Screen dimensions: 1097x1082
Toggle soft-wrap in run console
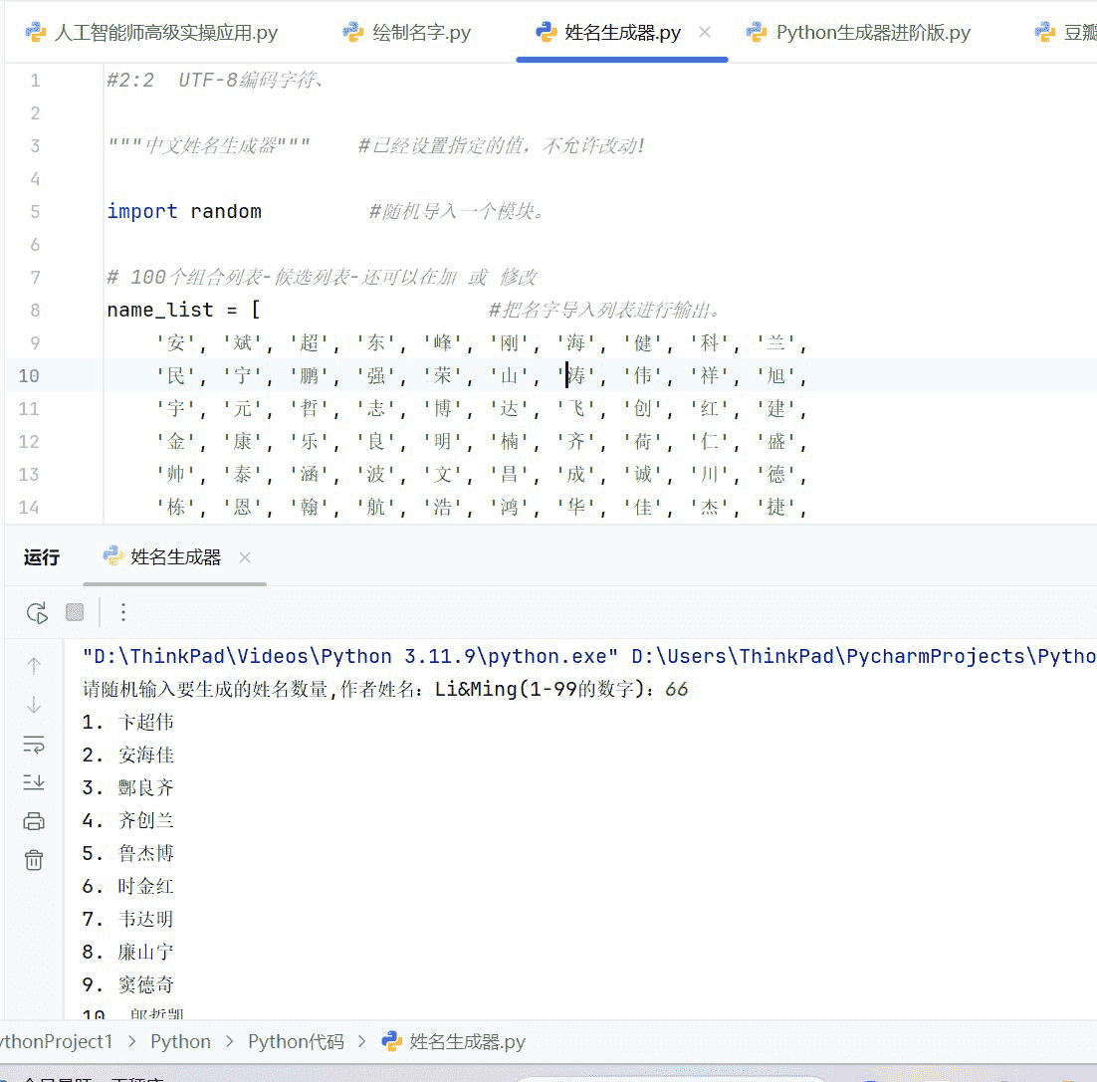click(x=34, y=745)
